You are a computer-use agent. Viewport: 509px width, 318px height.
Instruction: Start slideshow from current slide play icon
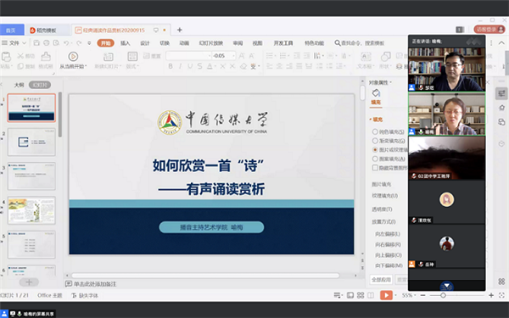tap(73, 57)
